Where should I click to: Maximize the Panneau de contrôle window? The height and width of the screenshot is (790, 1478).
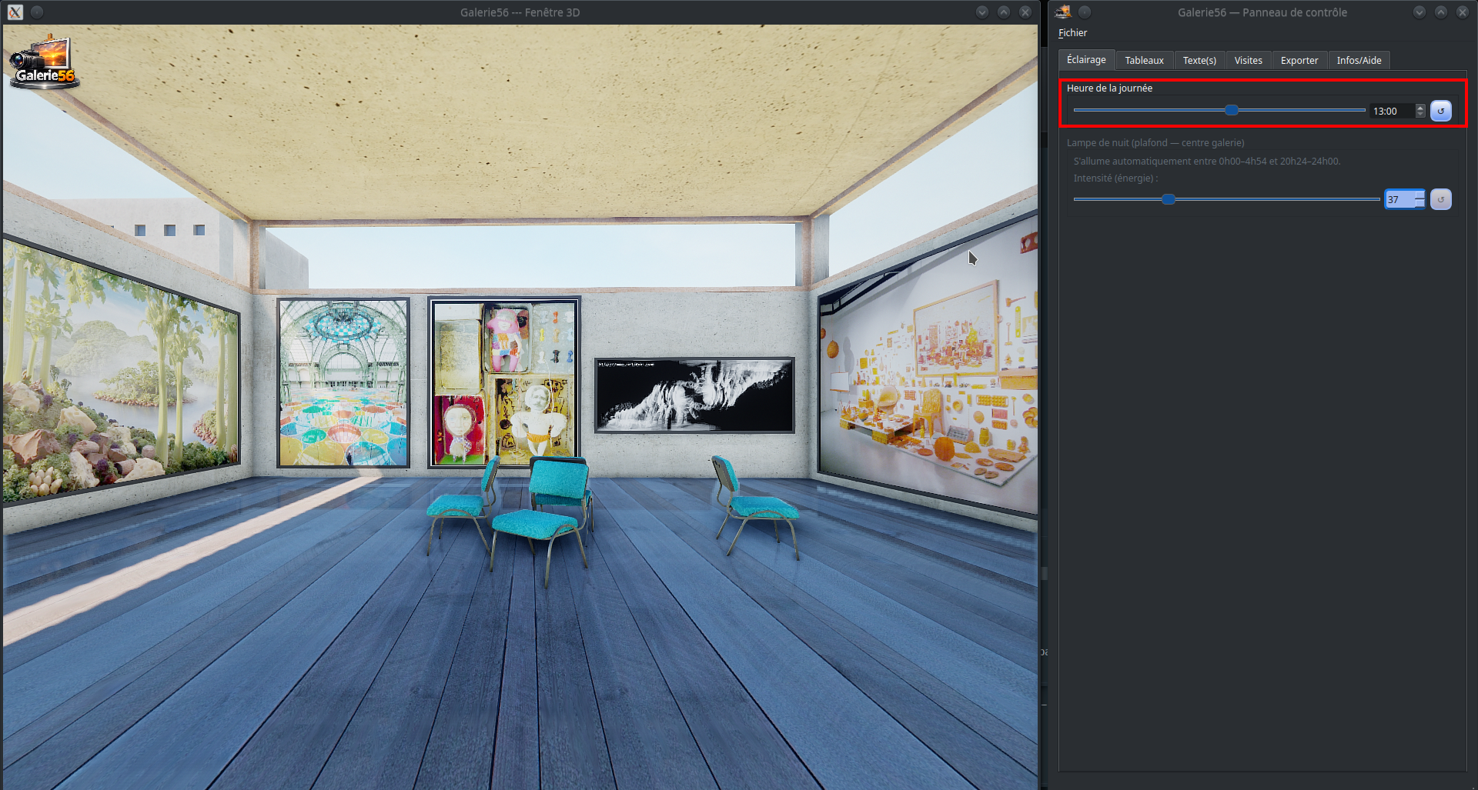tap(1441, 12)
